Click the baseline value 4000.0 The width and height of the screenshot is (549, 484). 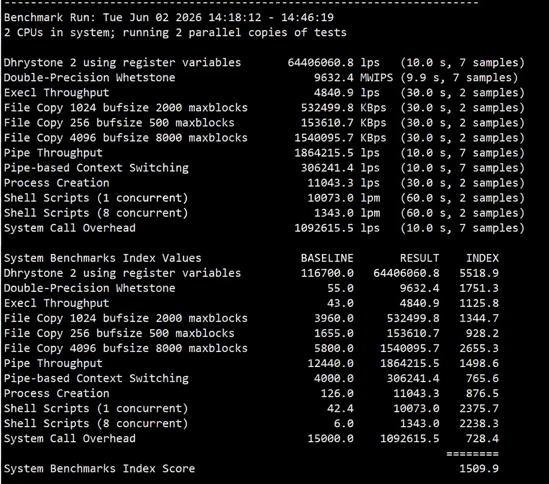pyautogui.click(x=334, y=379)
